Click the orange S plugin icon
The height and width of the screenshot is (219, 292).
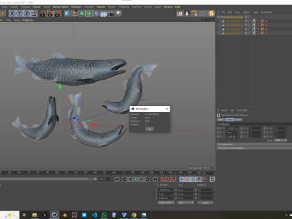(211, 13)
